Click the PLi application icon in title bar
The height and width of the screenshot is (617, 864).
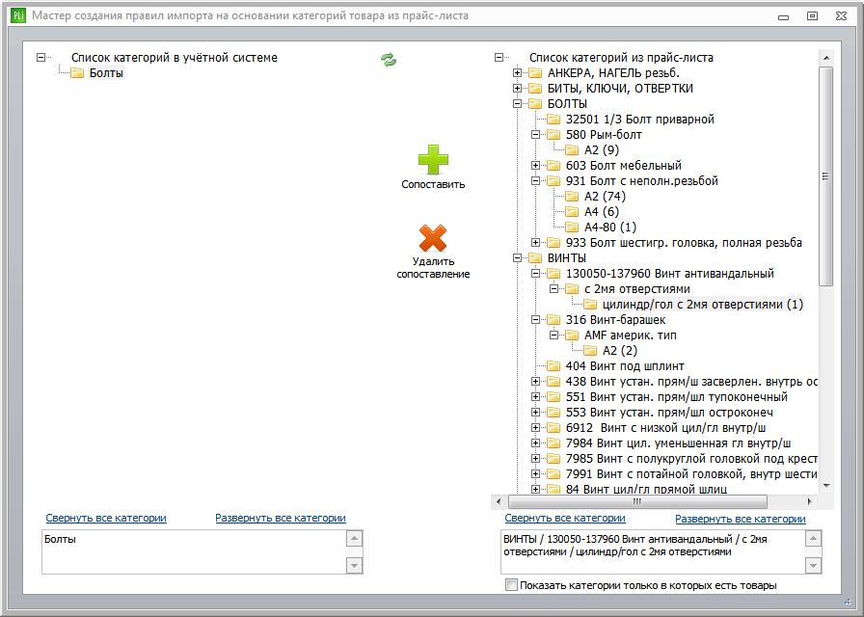[18, 15]
